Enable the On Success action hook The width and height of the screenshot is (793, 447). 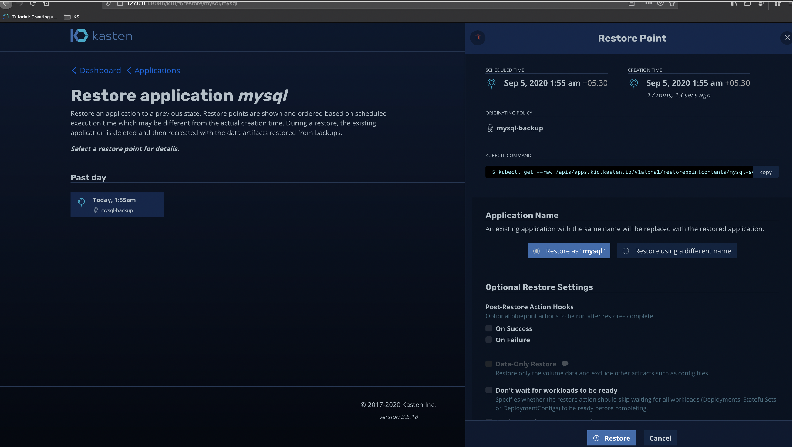tap(488, 328)
